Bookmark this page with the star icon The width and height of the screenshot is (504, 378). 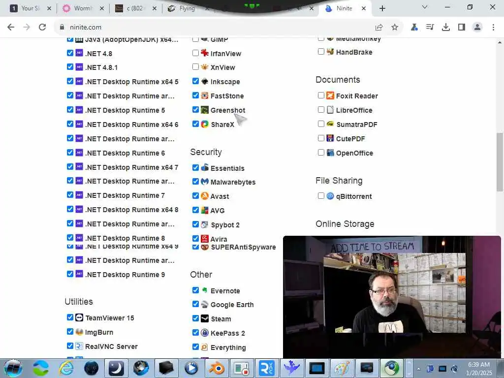pyautogui.click(x=395, y=28)
